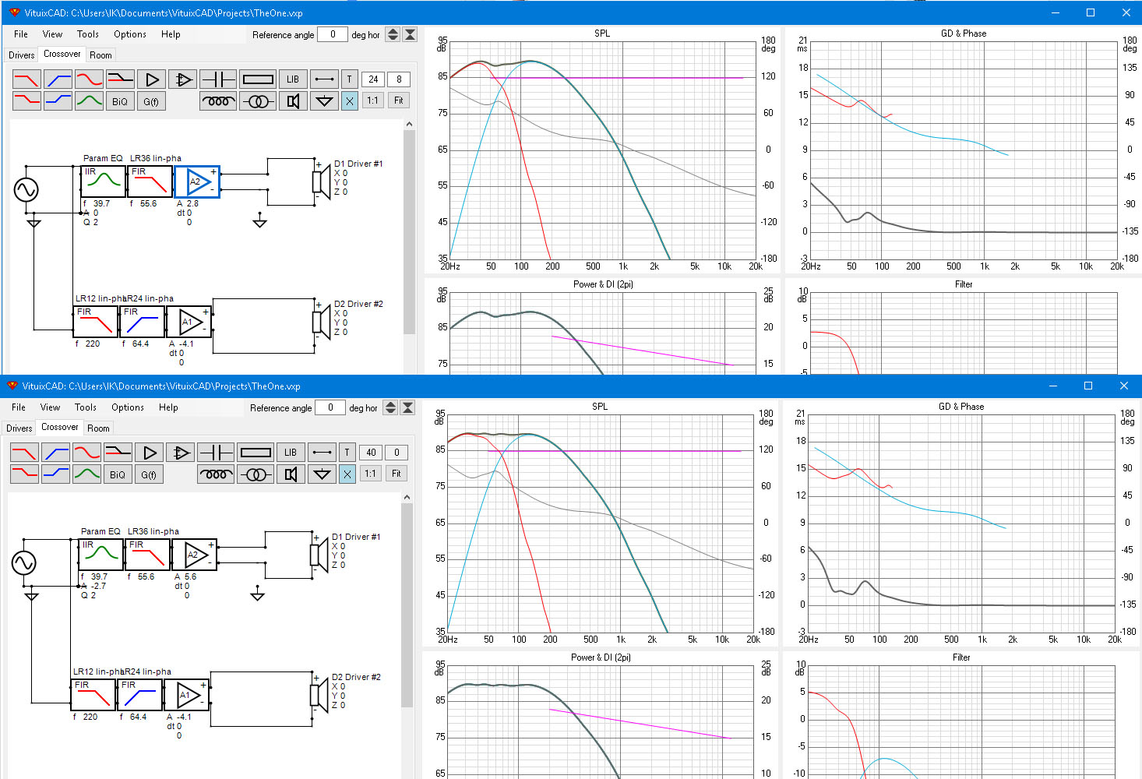Select low-pass filter icon in upper window
Viewport: 1142px width, 779px height.
tap(27, 79)
